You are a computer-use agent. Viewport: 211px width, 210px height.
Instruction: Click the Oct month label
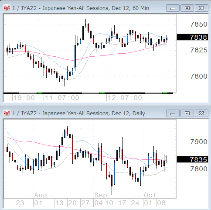tap(150, 195)
